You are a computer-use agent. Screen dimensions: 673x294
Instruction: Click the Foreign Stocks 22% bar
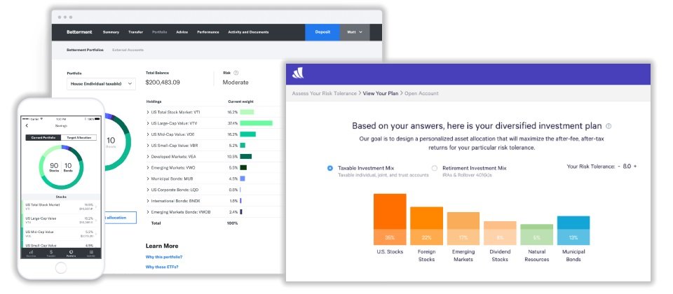(x=427, y=226)
